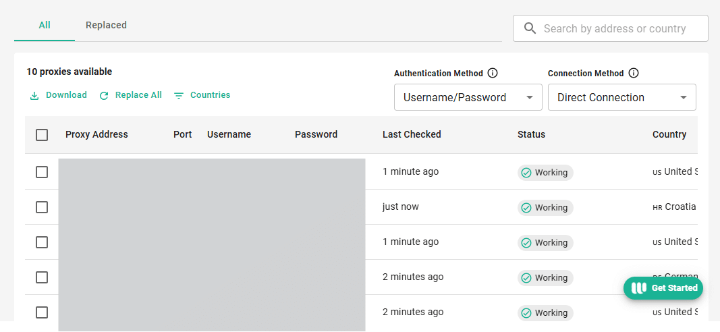Click the Croatia row Working checkmark icon
The image size is (720, 332).
tap(526, 208)
